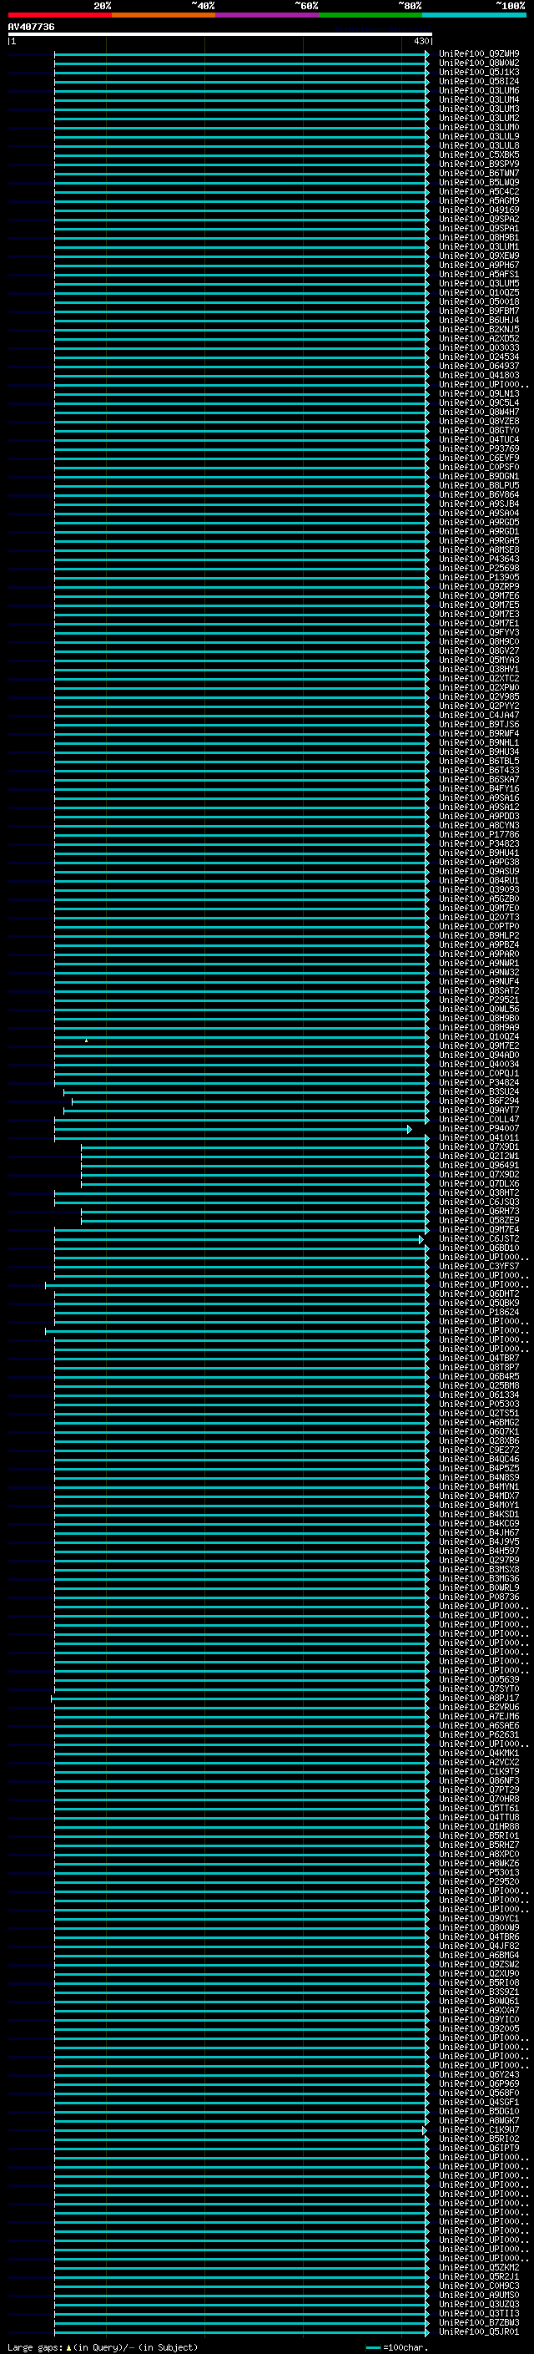
Task: Select the UniRef100_Q41803 label
Action: coord(479,376)
